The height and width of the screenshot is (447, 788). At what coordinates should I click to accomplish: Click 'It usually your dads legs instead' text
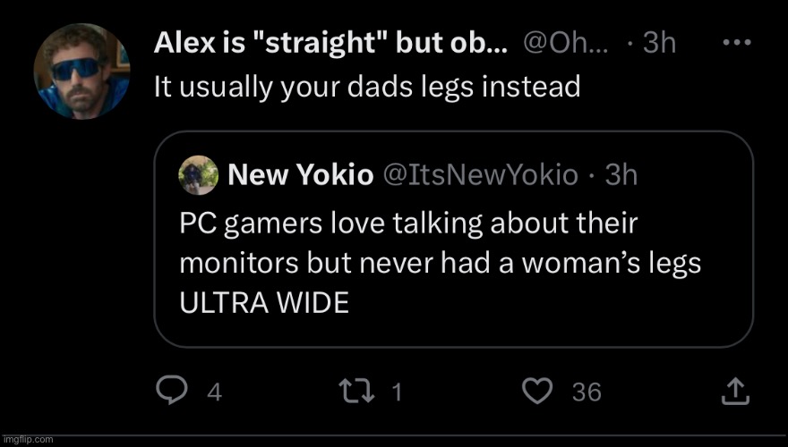coord(367,87)
